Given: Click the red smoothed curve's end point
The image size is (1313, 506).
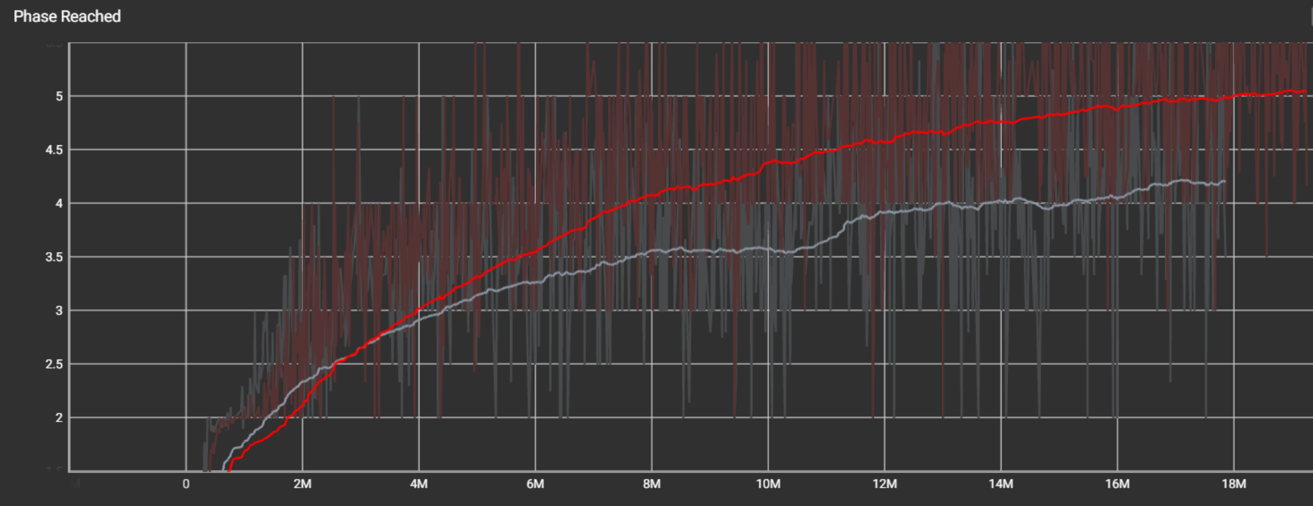Looking at the screenshot, I should coord(1305,92).
